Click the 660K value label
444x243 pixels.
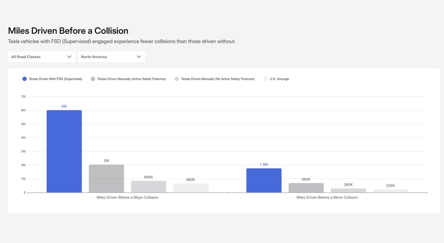pyautogui.click(x=191, y=180)
